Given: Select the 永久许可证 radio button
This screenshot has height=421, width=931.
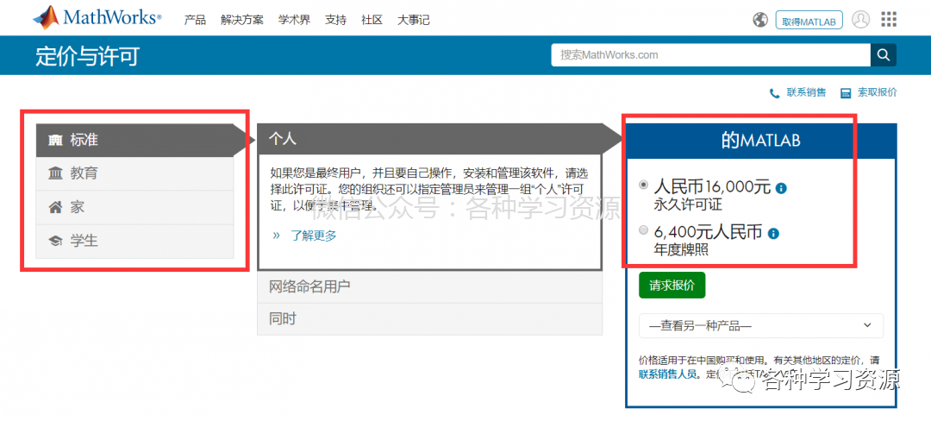Looking at the screenshot, I should pos(643,185).
